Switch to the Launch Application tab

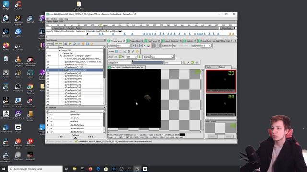pos(172,41)
